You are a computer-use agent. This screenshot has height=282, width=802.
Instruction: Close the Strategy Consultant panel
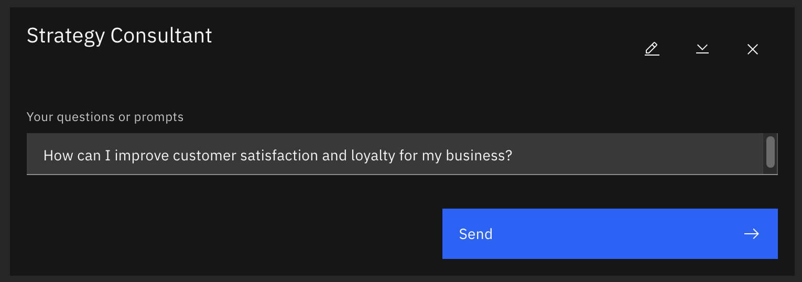click(x=752, y=49)
